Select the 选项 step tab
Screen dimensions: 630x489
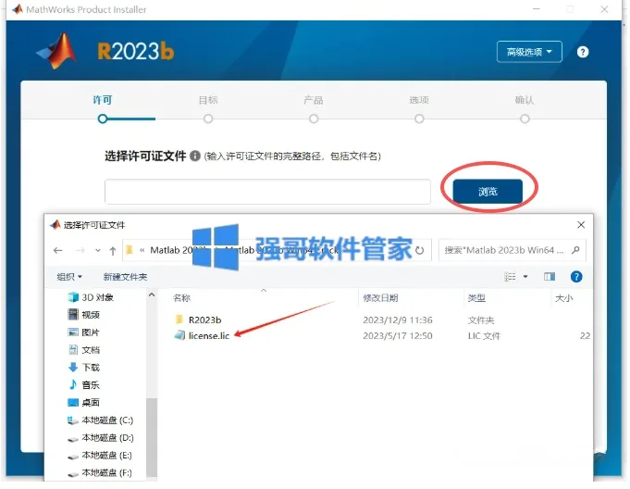419,100
